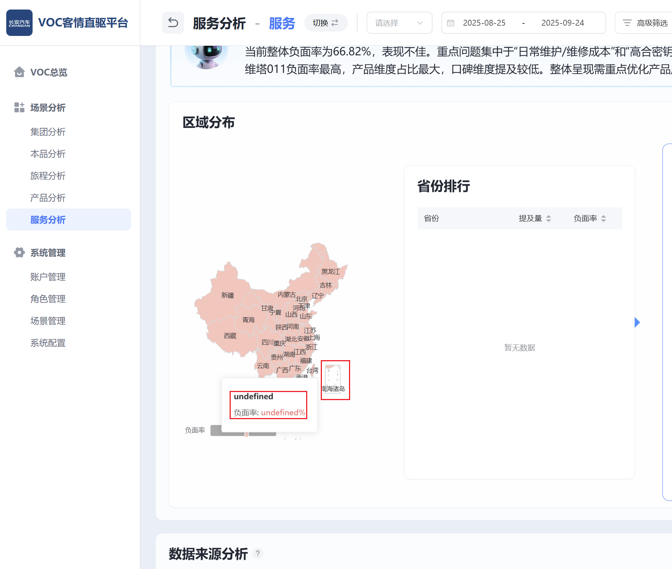Sort province ranking by 提及量
This screenshot has width=672, height=569.
(x=548, y=218)
